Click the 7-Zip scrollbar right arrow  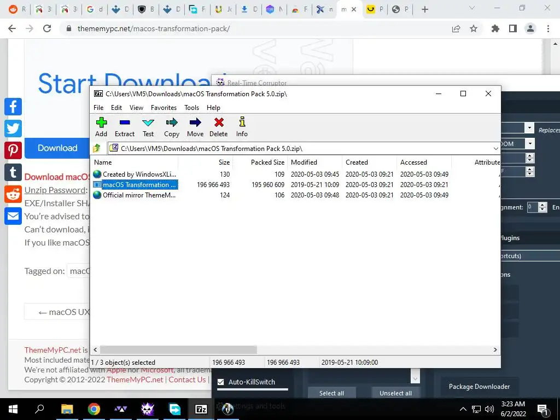[495, 349]
